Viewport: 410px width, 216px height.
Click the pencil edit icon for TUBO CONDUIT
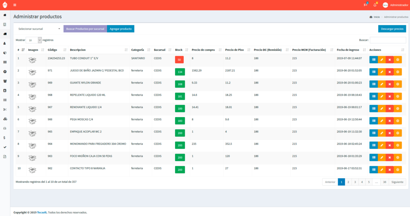click(382, 60)
